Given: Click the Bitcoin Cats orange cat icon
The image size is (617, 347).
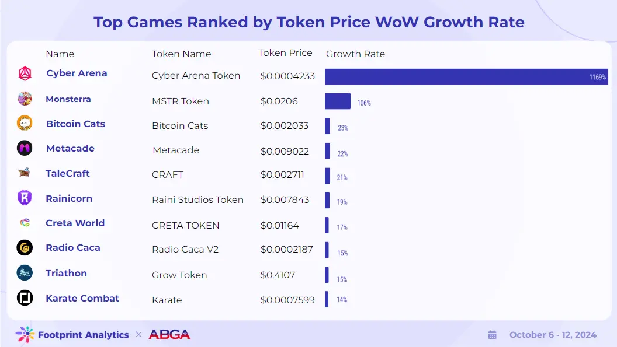Looking at the screenshot, I should pos(25,123).
